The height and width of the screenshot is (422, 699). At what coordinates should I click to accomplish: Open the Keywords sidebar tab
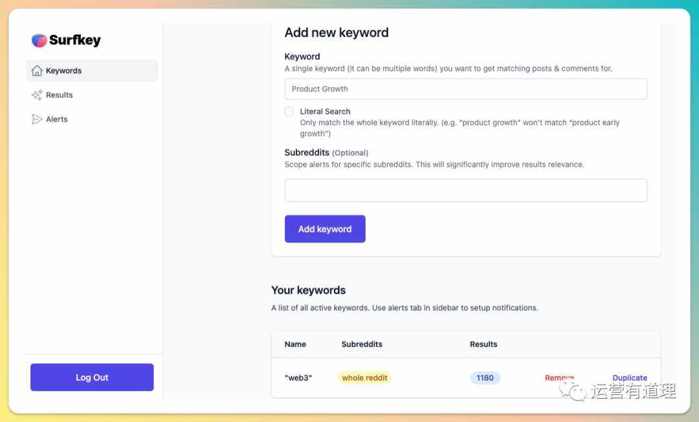click(x=92, y=70)
